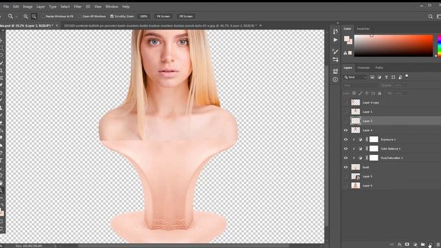Screen dimensions: 441x248
Task: Filter layers by type layers icon
Action: point(386,77)
